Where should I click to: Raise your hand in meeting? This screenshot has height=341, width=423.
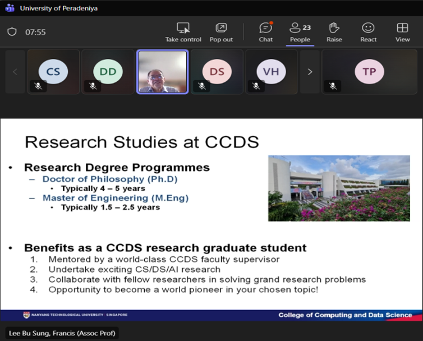(334, 28)
